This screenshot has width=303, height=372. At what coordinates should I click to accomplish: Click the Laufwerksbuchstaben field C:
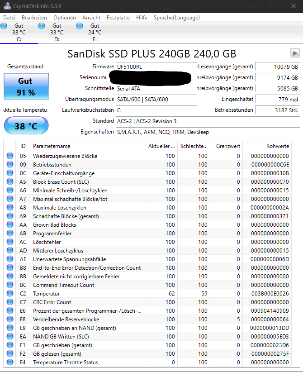pyautogui.click(x=156, y=110)
